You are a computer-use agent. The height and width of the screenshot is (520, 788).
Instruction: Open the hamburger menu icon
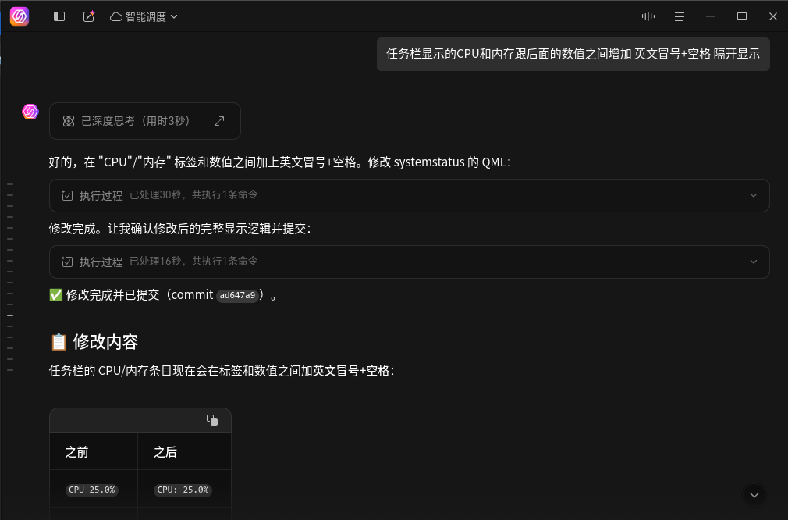680,16
